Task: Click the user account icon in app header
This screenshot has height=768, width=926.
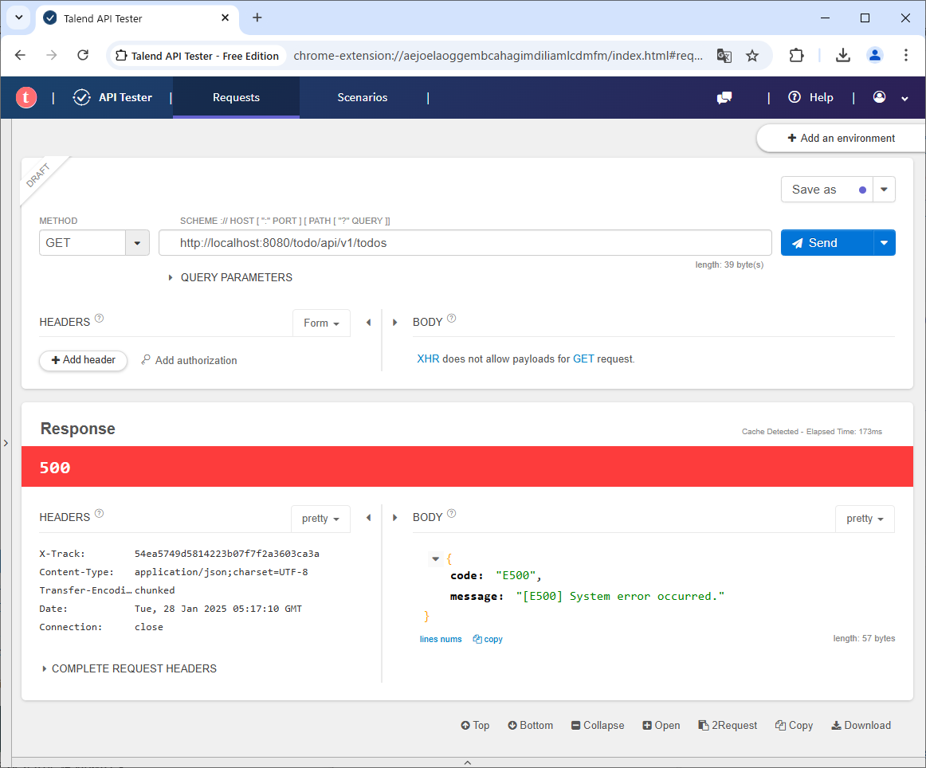Action: (880, 97)
